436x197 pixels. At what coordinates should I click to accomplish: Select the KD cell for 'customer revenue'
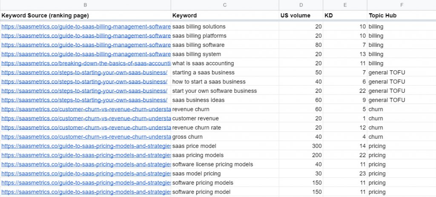click(345, 118)
